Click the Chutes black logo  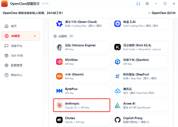click(59, 120)
